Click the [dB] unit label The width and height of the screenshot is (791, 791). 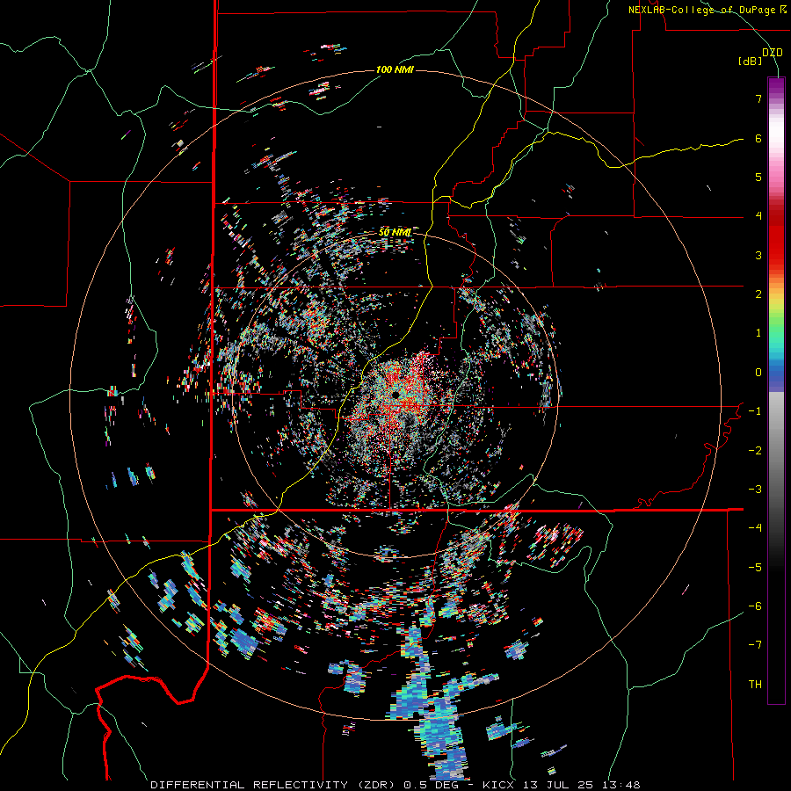tap(750, 62)
